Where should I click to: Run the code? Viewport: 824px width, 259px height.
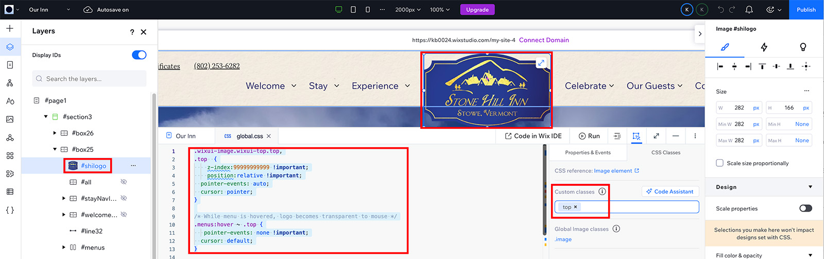pos(589,136)
